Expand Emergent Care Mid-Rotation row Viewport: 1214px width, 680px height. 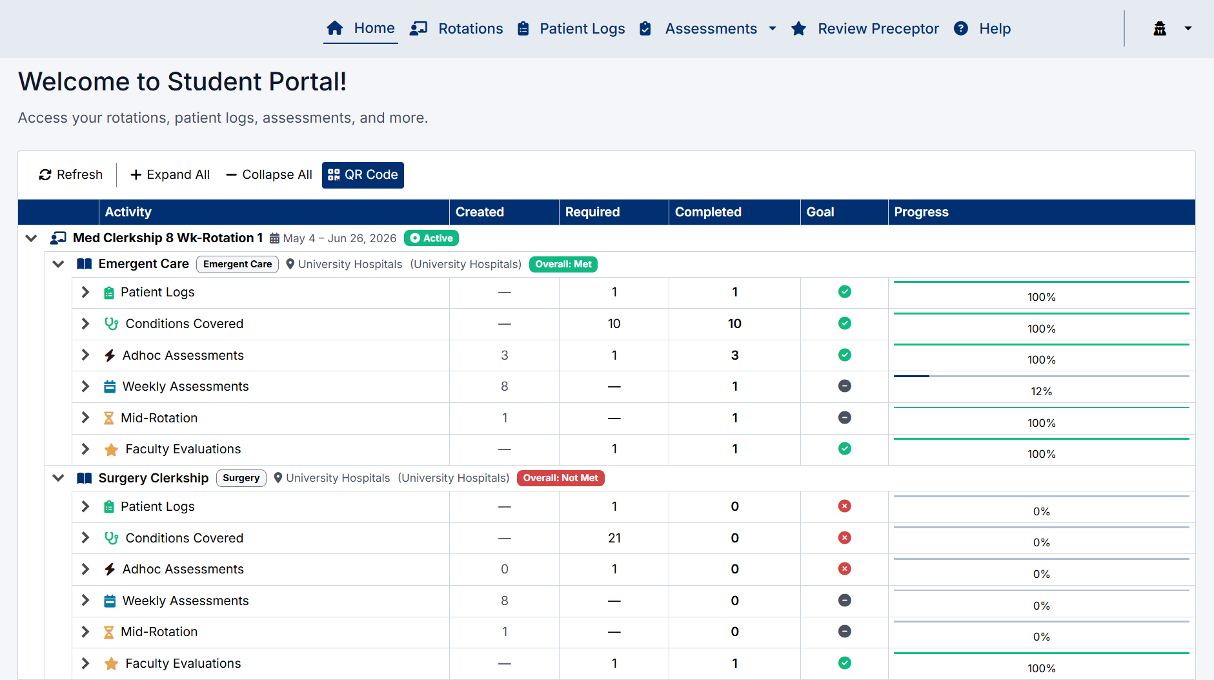tap(85, 418)
